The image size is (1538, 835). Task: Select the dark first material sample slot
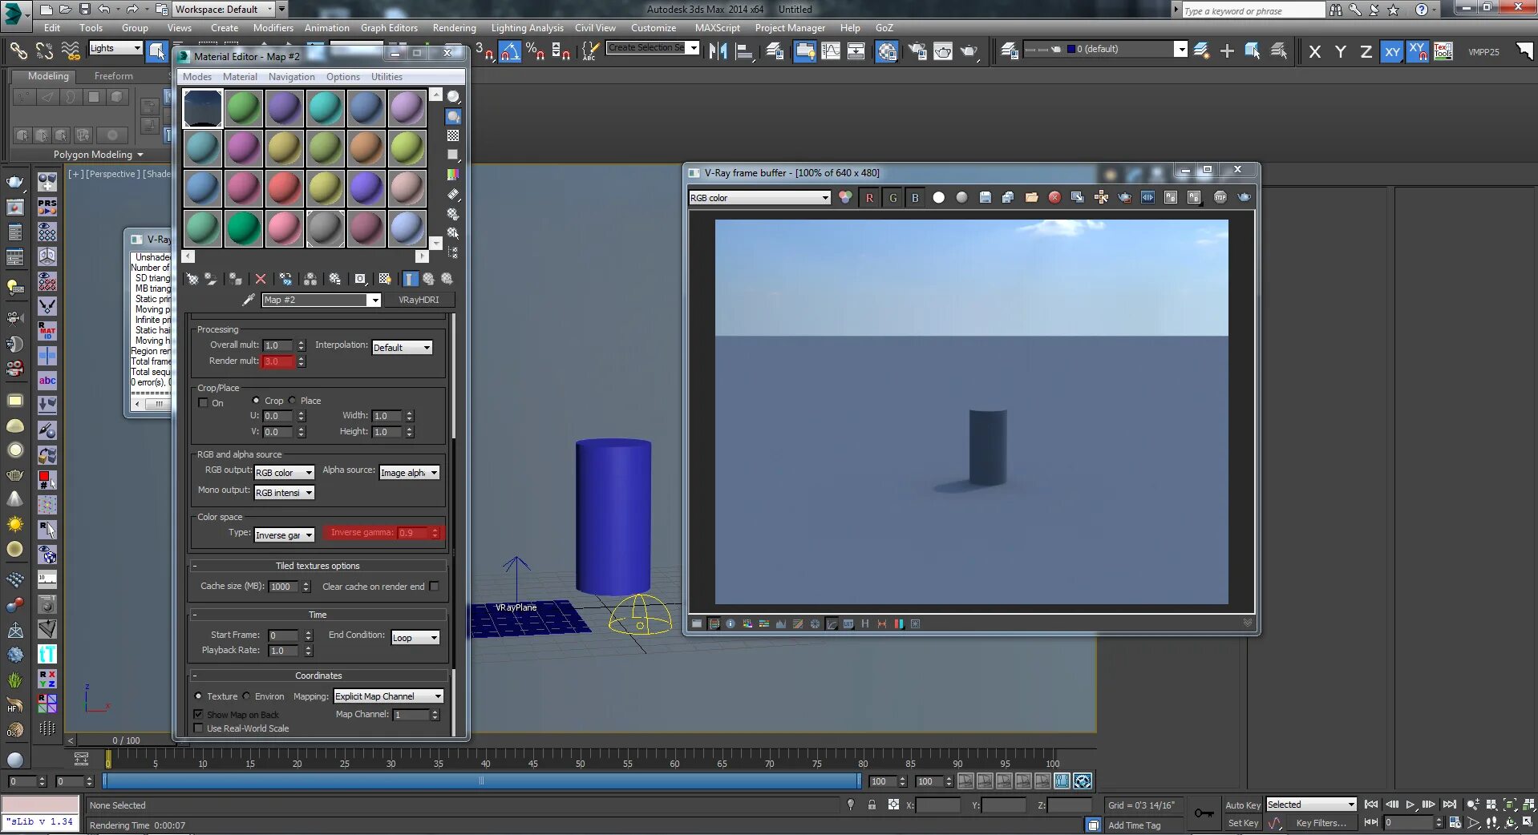click(202, 108)
